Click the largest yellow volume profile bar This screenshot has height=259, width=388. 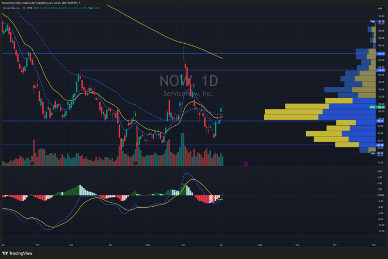coord(291,117)
